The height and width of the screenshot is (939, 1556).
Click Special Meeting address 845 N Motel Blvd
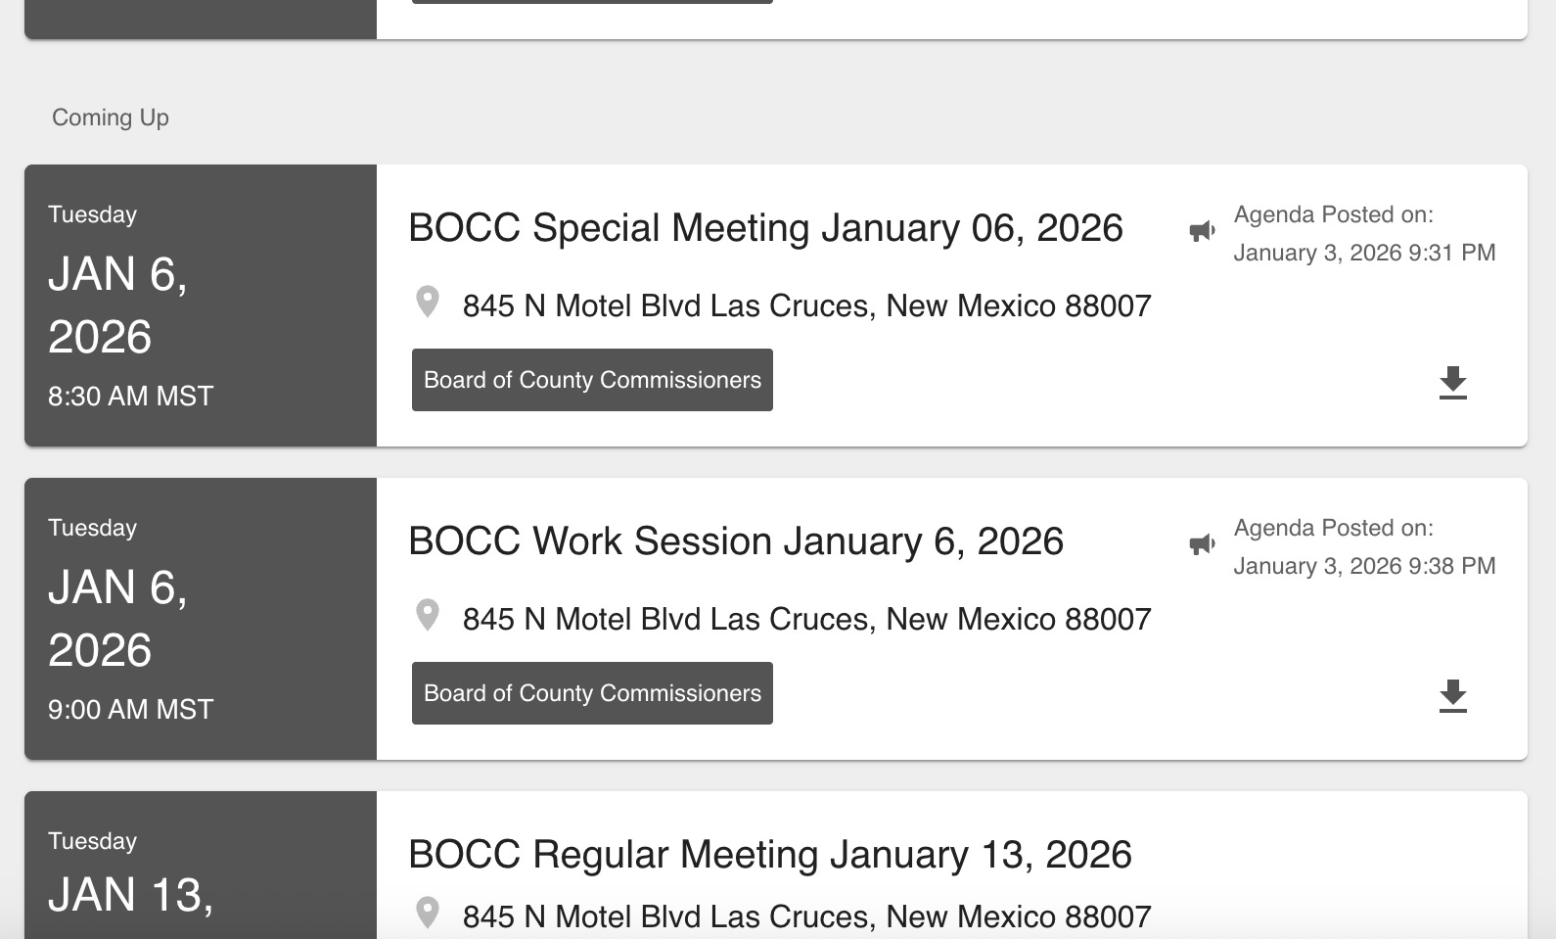pos(806,306)
